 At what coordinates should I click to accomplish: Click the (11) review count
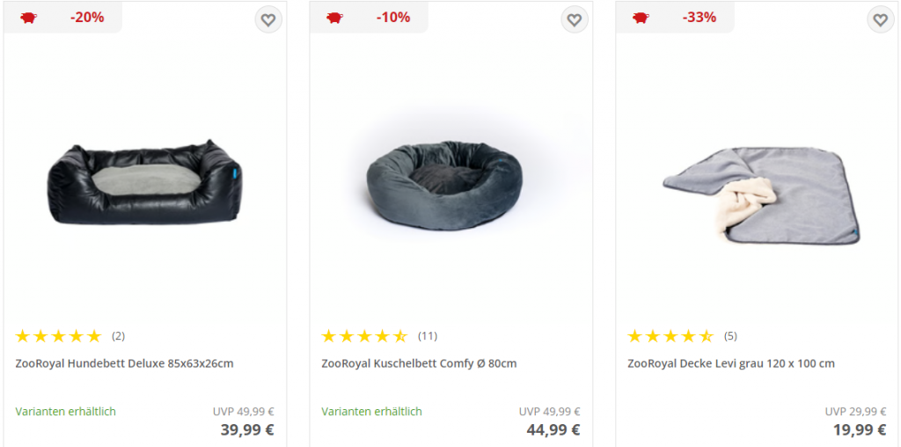pos(428,336)
